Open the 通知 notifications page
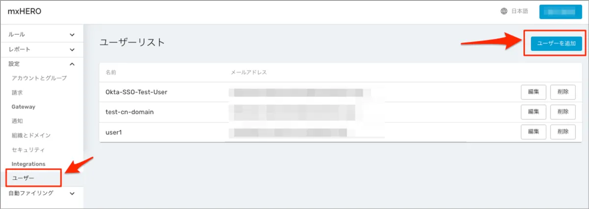589x209 pixels. point(17,121)
